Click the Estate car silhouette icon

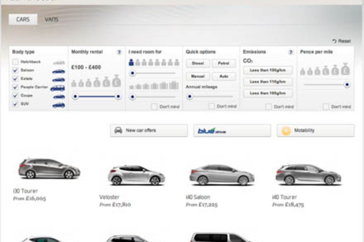(59, 80)
